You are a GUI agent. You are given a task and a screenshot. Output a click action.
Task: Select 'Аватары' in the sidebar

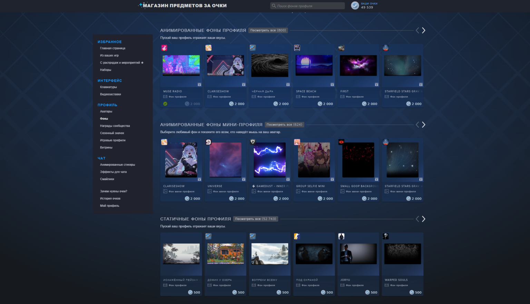106,111
